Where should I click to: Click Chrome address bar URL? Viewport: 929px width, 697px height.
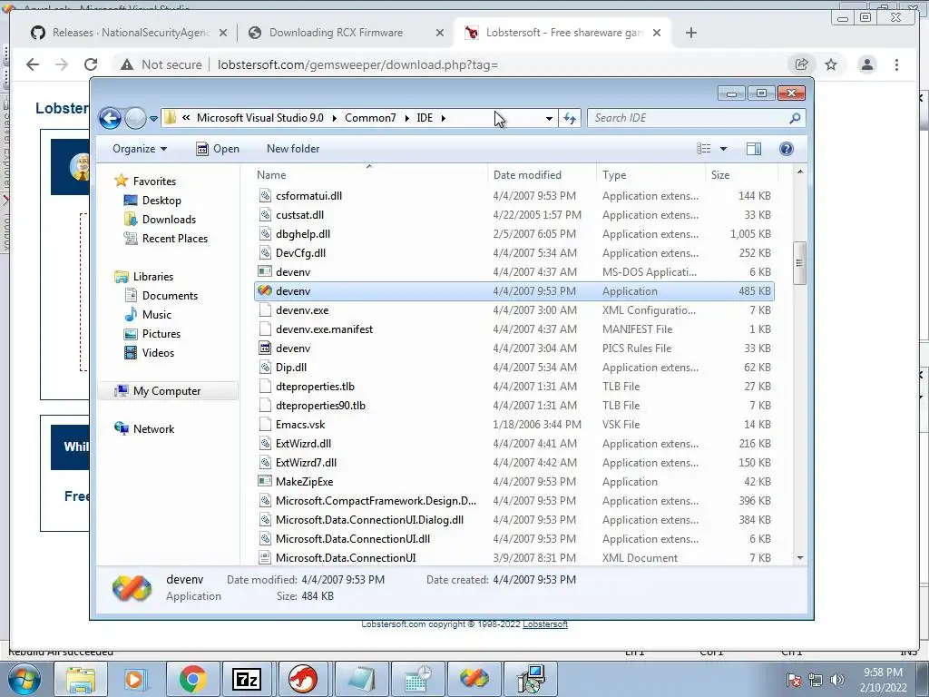pyautogui.click(x=357, y=64)
